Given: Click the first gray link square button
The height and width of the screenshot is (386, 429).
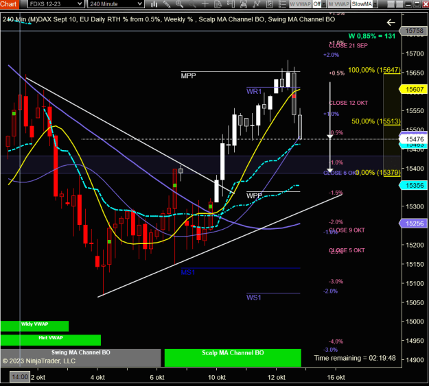Looking at the screenshot, I should (391, 4).
